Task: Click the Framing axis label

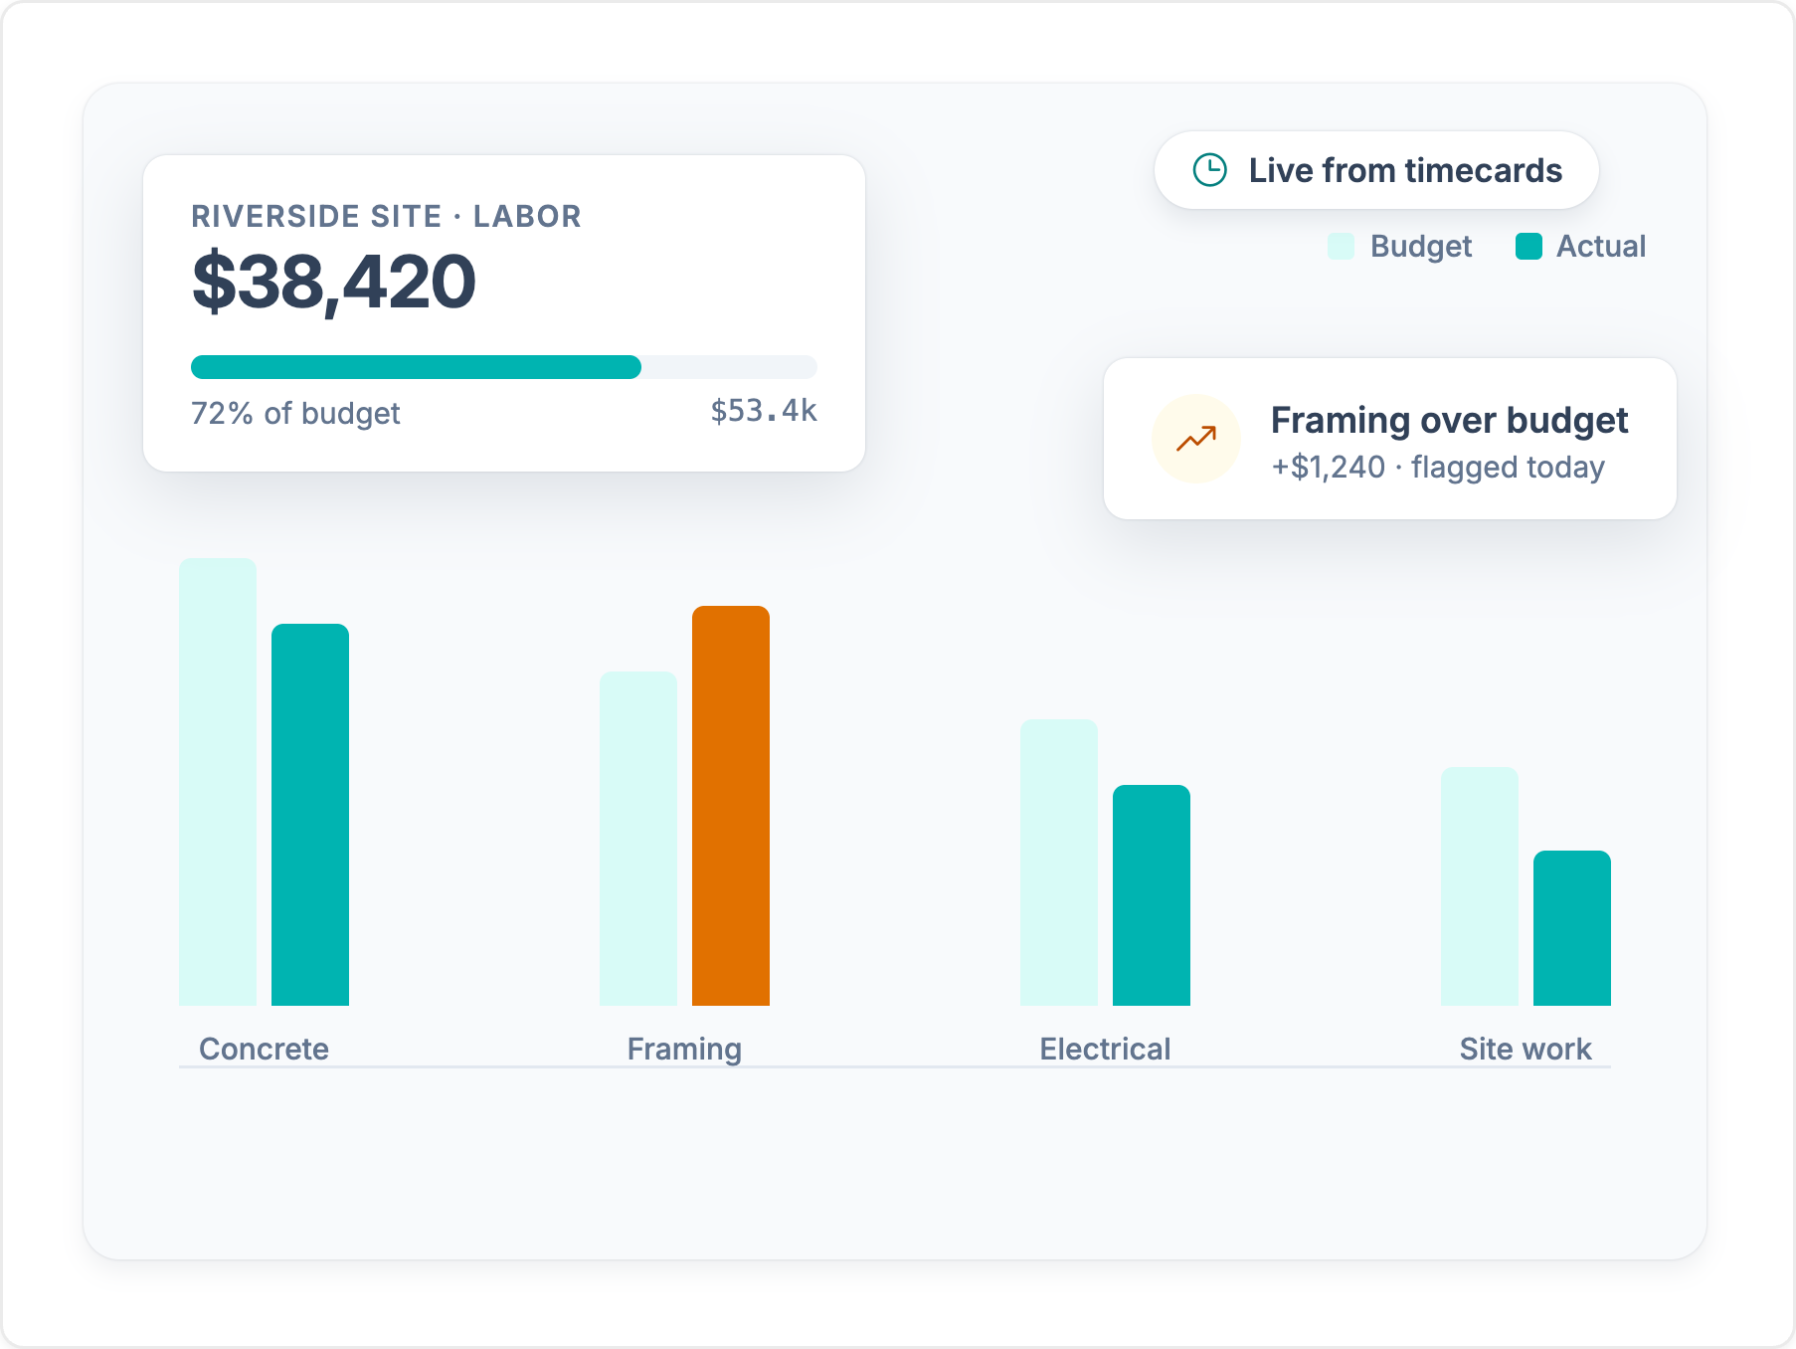Action: (684, 1050)
